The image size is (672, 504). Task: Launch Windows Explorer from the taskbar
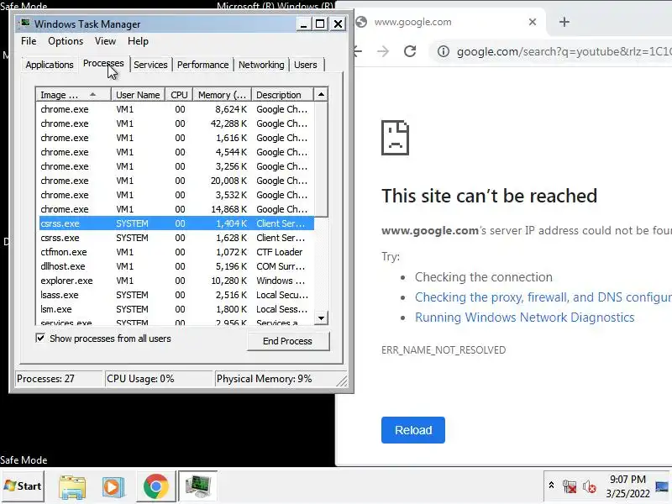point(72,487)
